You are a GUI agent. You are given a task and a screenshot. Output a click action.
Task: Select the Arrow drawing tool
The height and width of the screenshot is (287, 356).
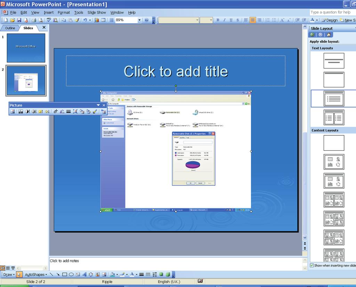pyautogui.click(x=58, y=274)
